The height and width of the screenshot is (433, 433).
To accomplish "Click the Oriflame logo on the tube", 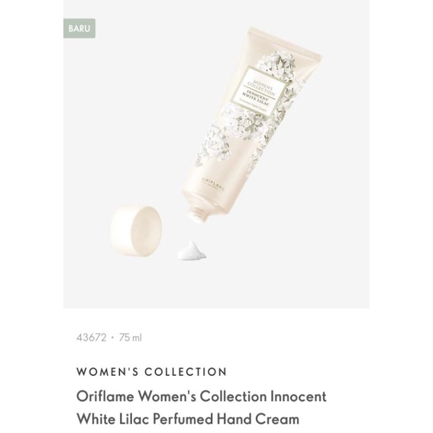I will (213, 185).
